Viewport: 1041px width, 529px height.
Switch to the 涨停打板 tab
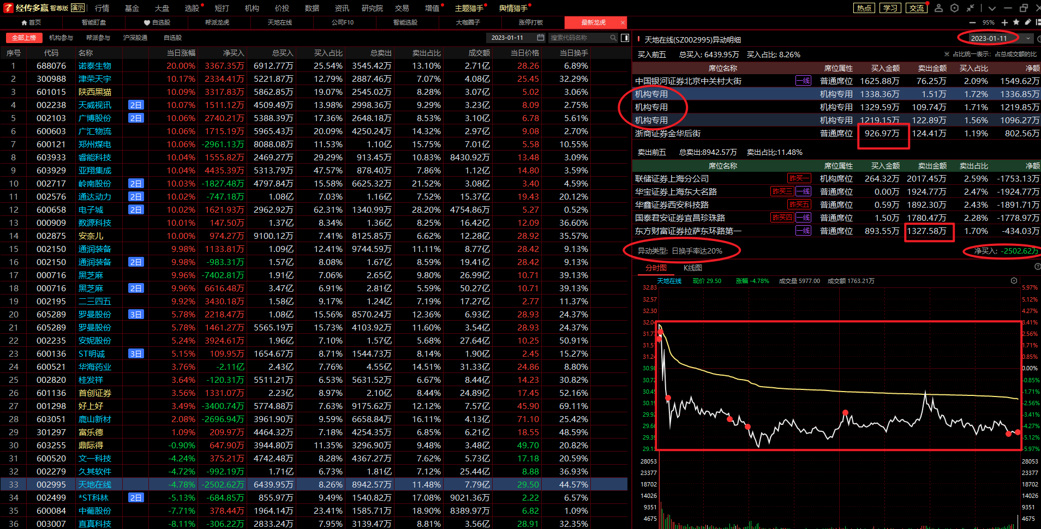click(x=530, y=22)
